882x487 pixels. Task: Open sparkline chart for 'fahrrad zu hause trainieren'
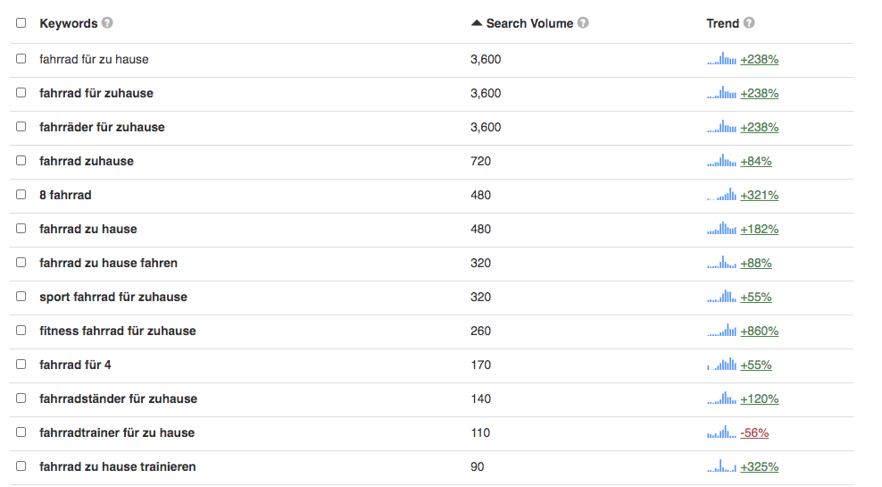coord(721,466)
